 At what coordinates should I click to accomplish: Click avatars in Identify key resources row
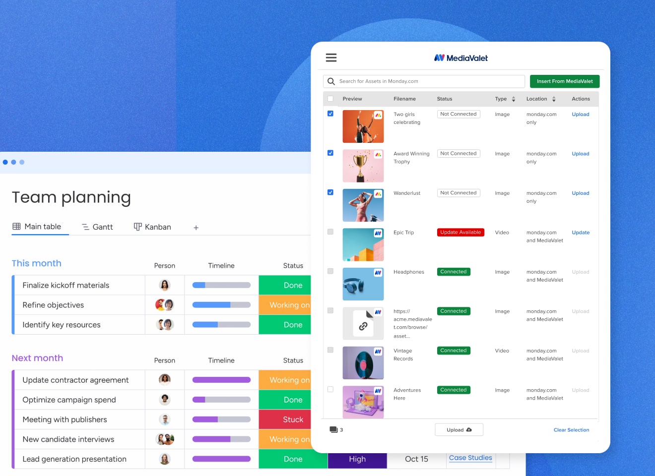click(x=165, y=325)
